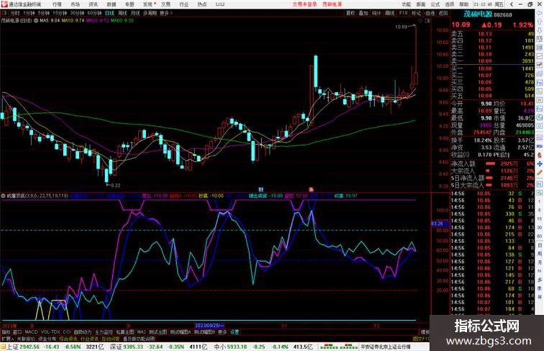Select the 测试主图 indicator tab
This screenshot has width=544, height=351.
(x=158, y=332)
